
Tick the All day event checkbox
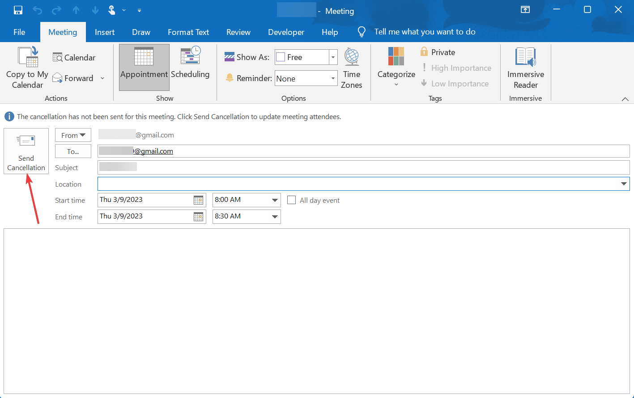[x=291, y=200]
